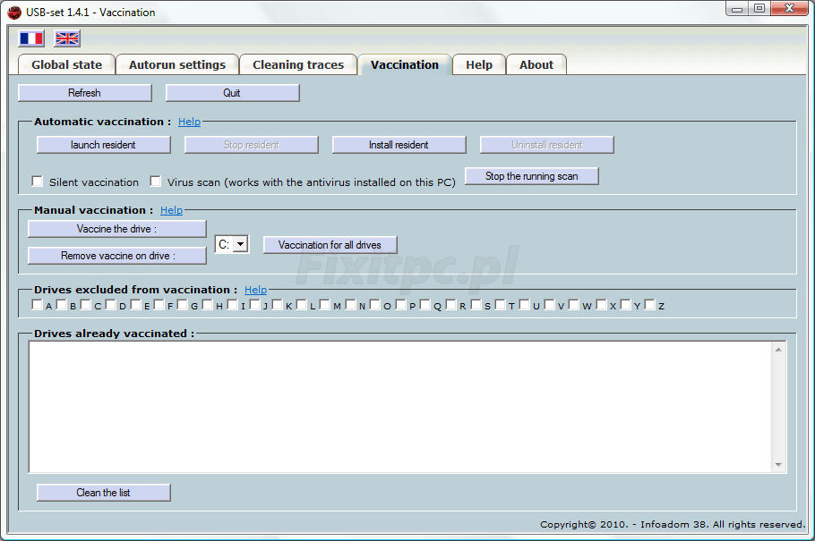
Task: Exclude drive A from vaccination
Action: pos(37,305)
